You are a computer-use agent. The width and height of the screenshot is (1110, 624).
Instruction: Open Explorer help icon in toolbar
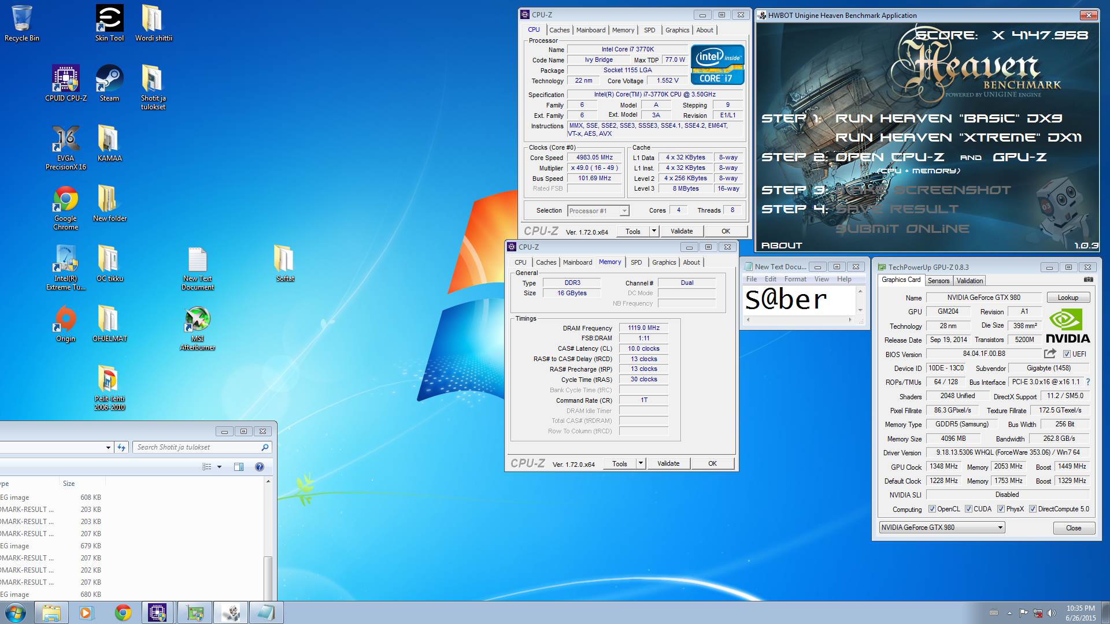point(260,467)
